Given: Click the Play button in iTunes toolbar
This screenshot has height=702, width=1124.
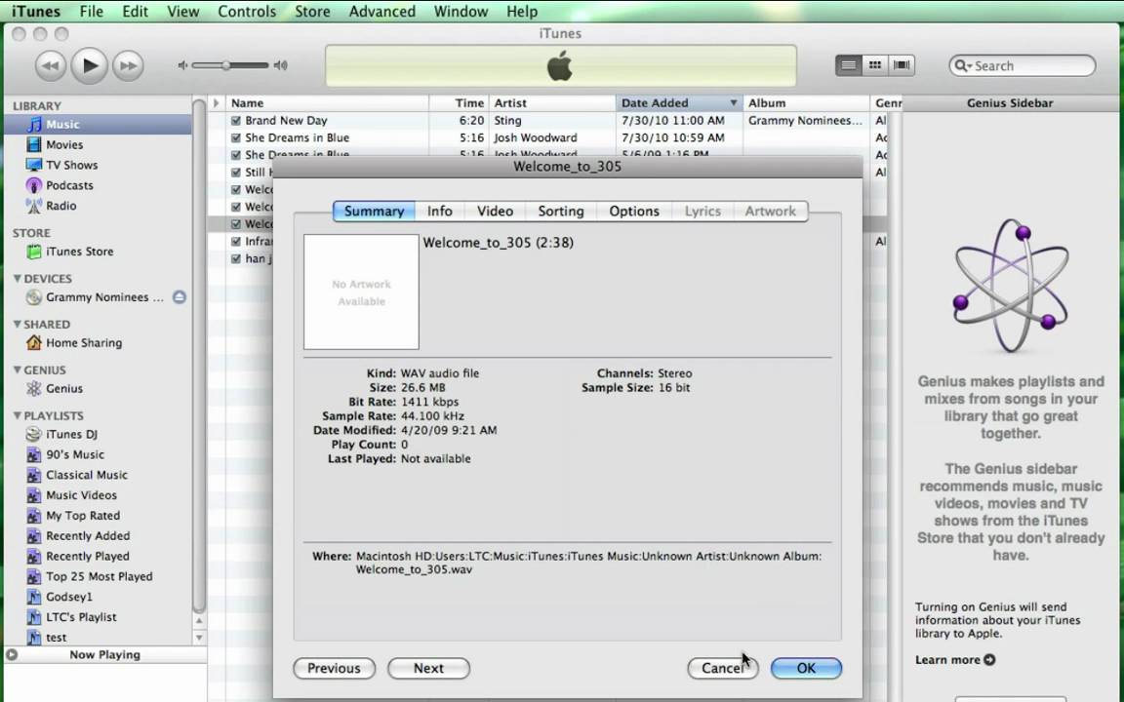Looking at the screenshot, I should (89, 66).
